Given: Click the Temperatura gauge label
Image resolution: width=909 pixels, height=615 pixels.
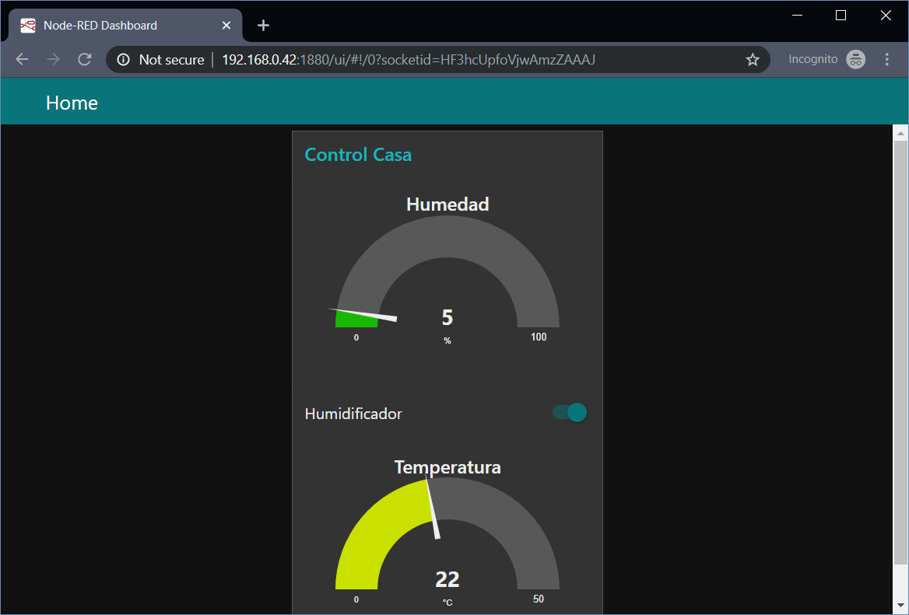Looking at the screenshot, I should pos(447,466).
